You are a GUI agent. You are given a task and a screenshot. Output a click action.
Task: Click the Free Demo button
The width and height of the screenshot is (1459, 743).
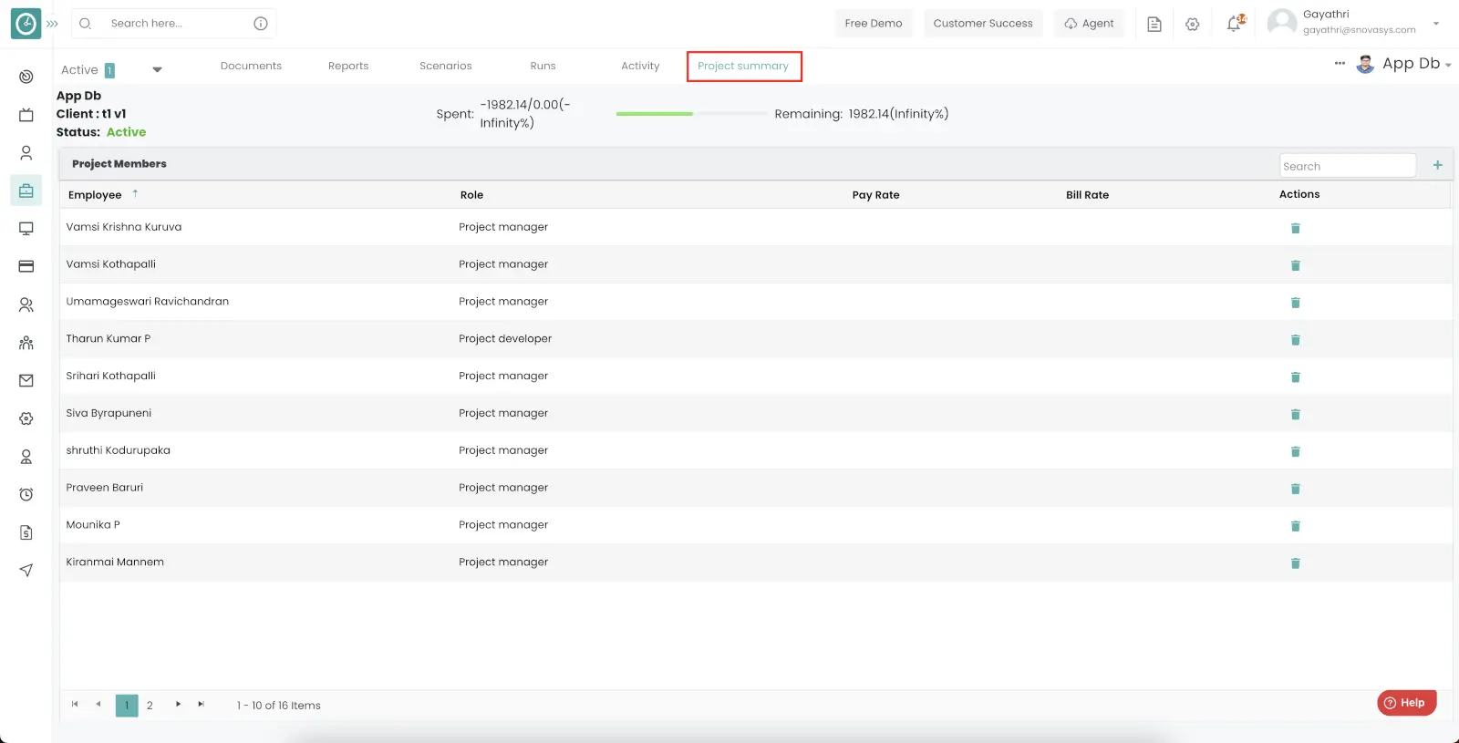click(x=873, y=23)
